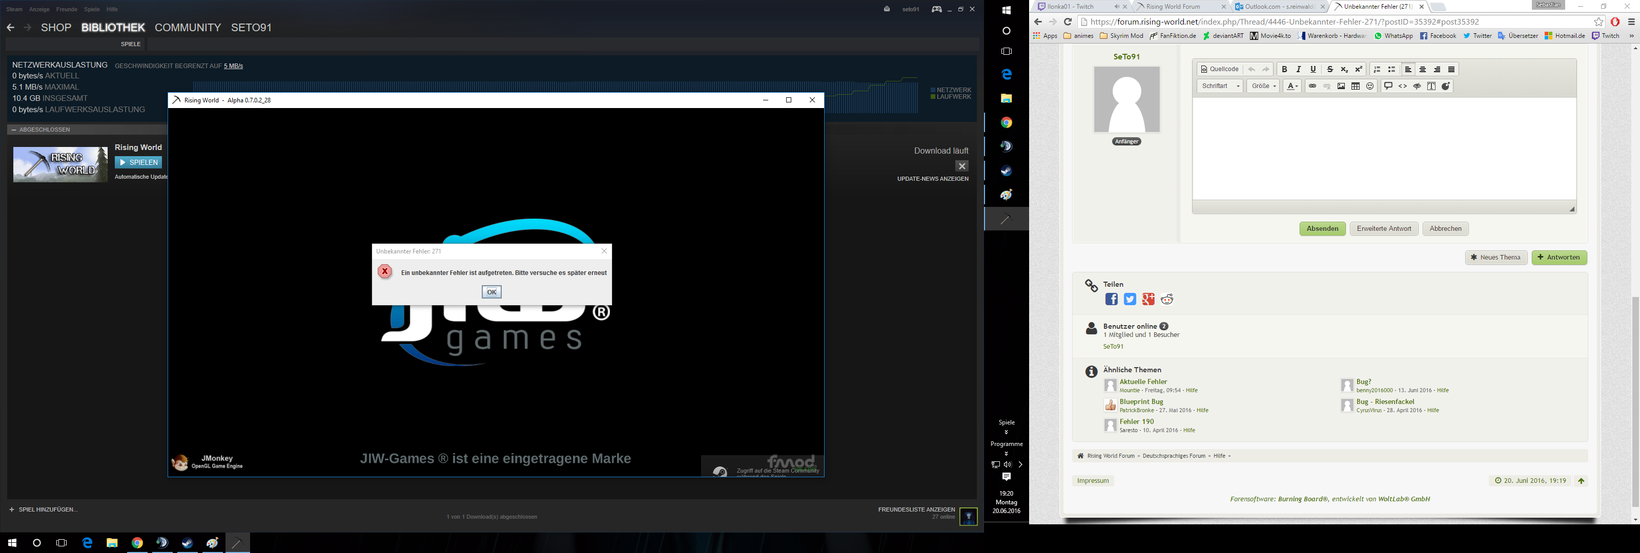Click the insert link chain icon
The width and height of the screenshot is (1640, 553).
(1312, 87)
